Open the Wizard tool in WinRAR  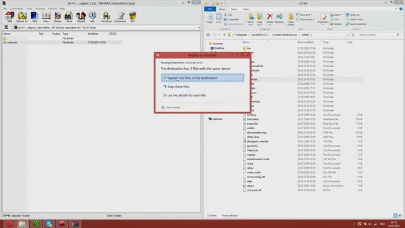(x=81, y=17)
